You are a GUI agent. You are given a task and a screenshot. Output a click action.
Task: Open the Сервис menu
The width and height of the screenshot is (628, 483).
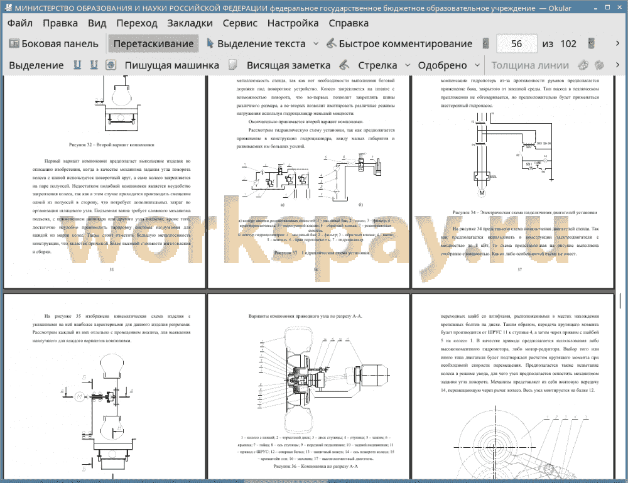click(240, 23)
